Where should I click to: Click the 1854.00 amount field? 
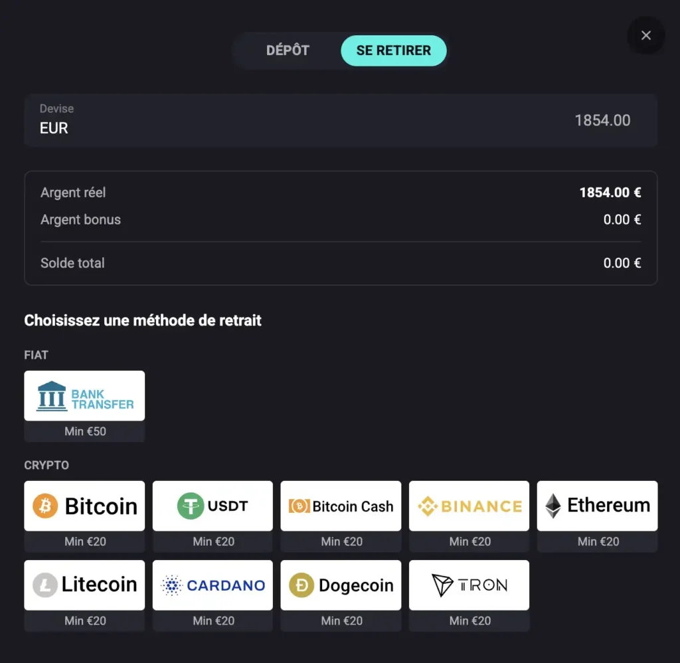tap(602, 120)
